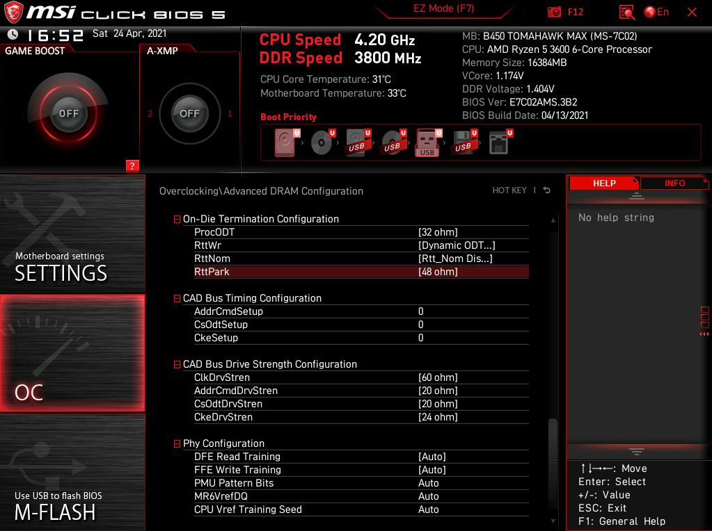Take a screenshot with the F12 camera icon

pos(554,13)
